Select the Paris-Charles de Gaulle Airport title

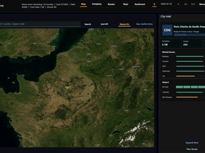coord(189,27)
